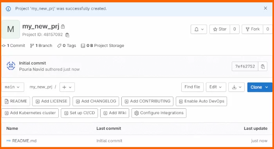The image size is (274, 149).
Task: Expand the plus add-file dropdown
Action: tap(67, 87)
